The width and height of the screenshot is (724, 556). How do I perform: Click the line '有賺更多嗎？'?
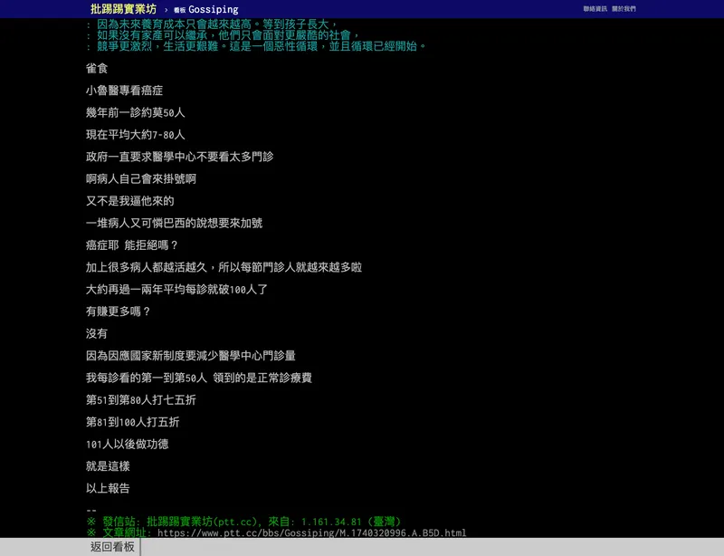119,312
